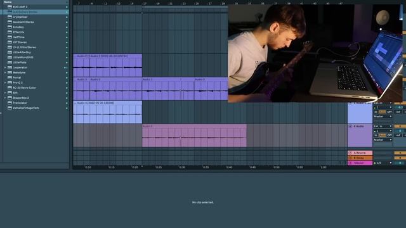Click the webcam video overlay

point(315,53)
